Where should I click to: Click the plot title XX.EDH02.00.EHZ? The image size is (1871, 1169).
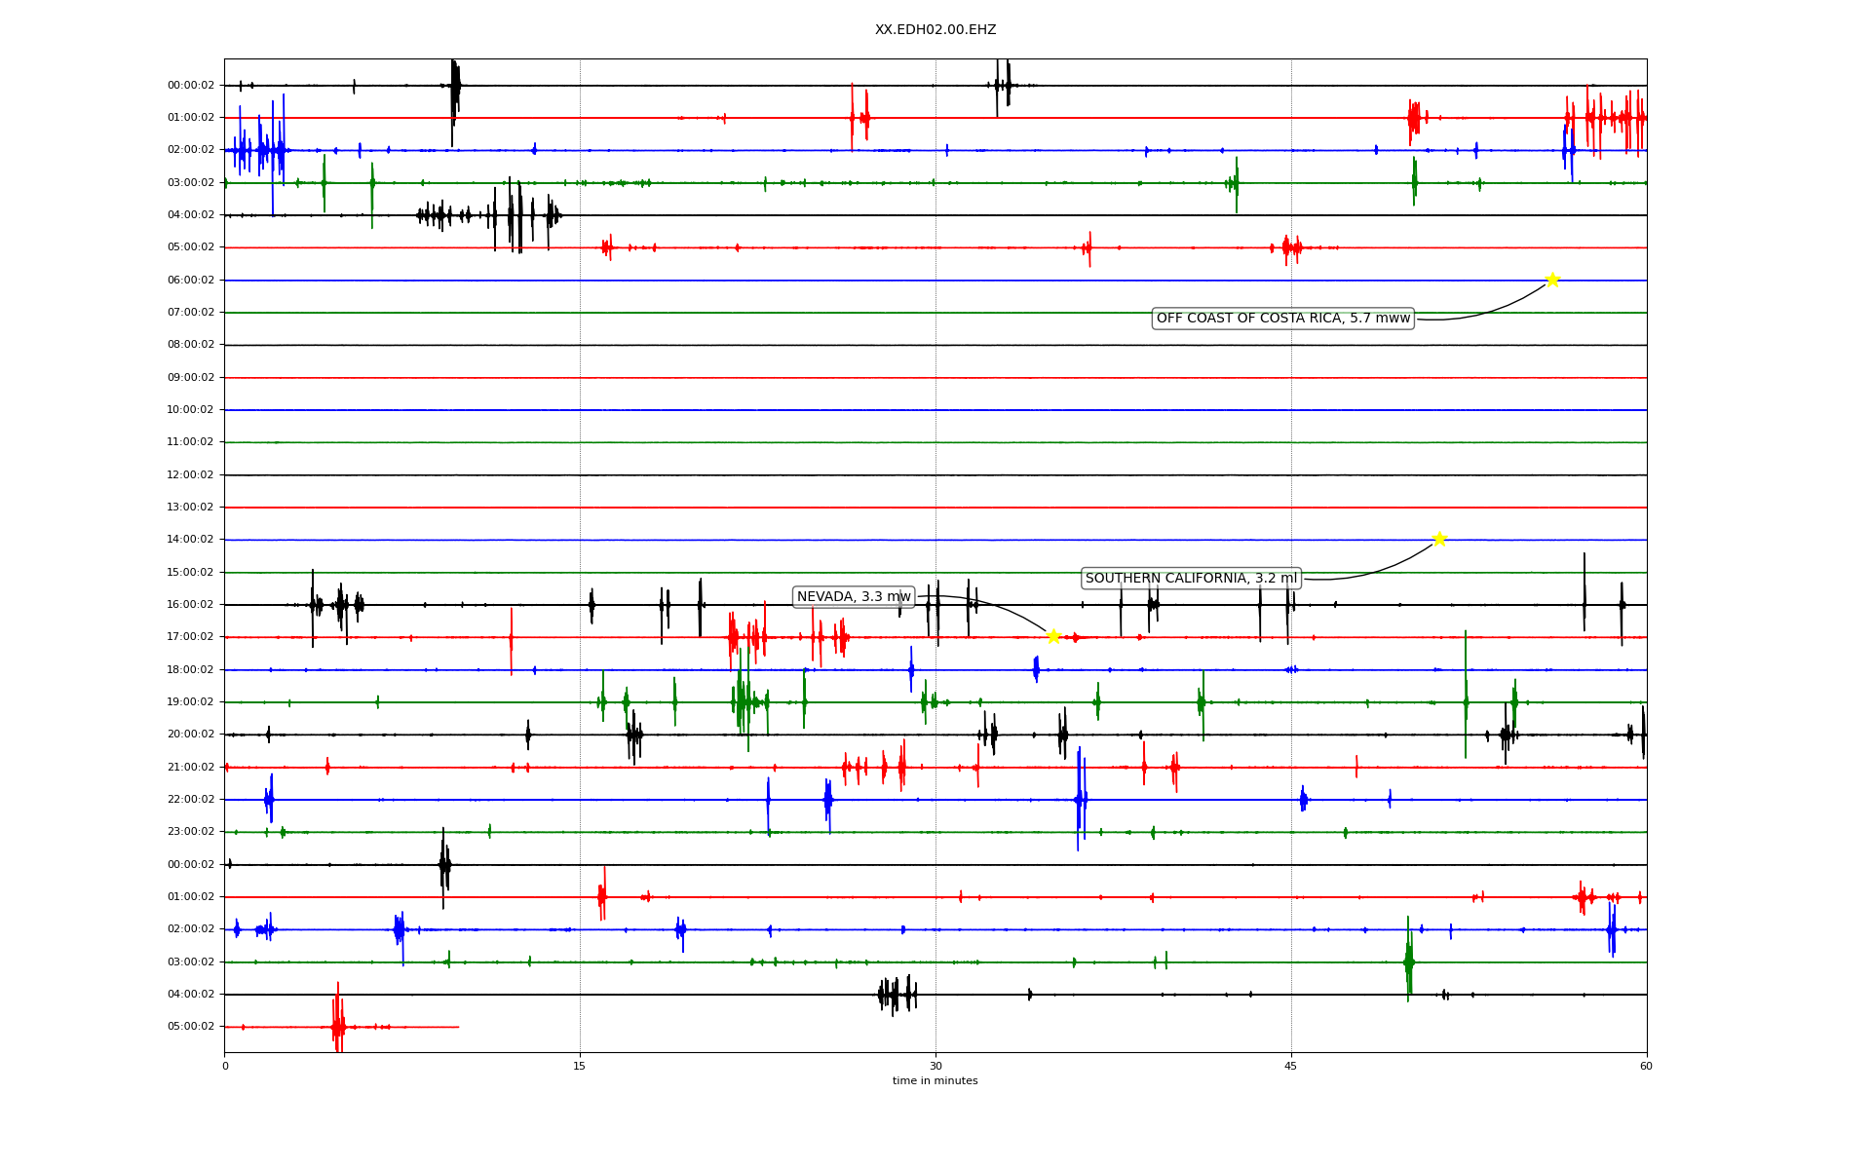tap(935, 30)
